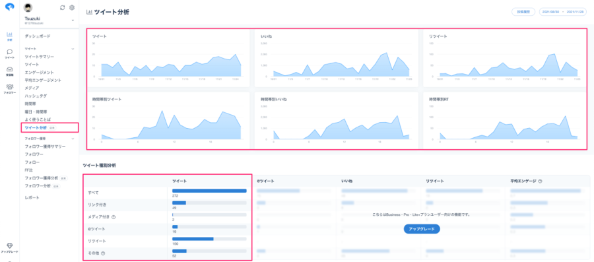Select エンゲージメント menu item
Image resolution: width=594 pixels, height=262 pixels.
coord(40,73)
